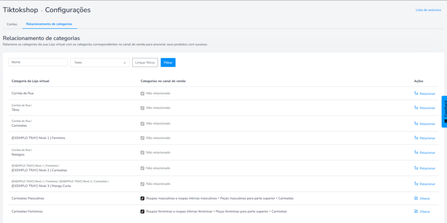Open the Lista de anúncios link
The height and width of the screenshot is (223, 447).
428,10
